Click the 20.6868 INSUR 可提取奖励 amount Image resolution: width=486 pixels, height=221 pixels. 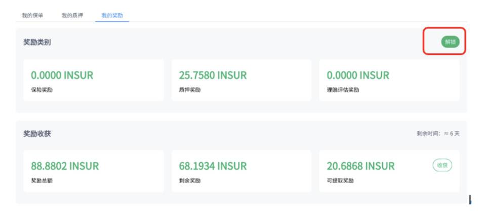tap(360, 166)
